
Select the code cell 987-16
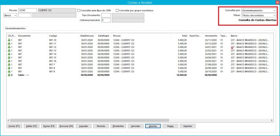(x=52, y=61)
